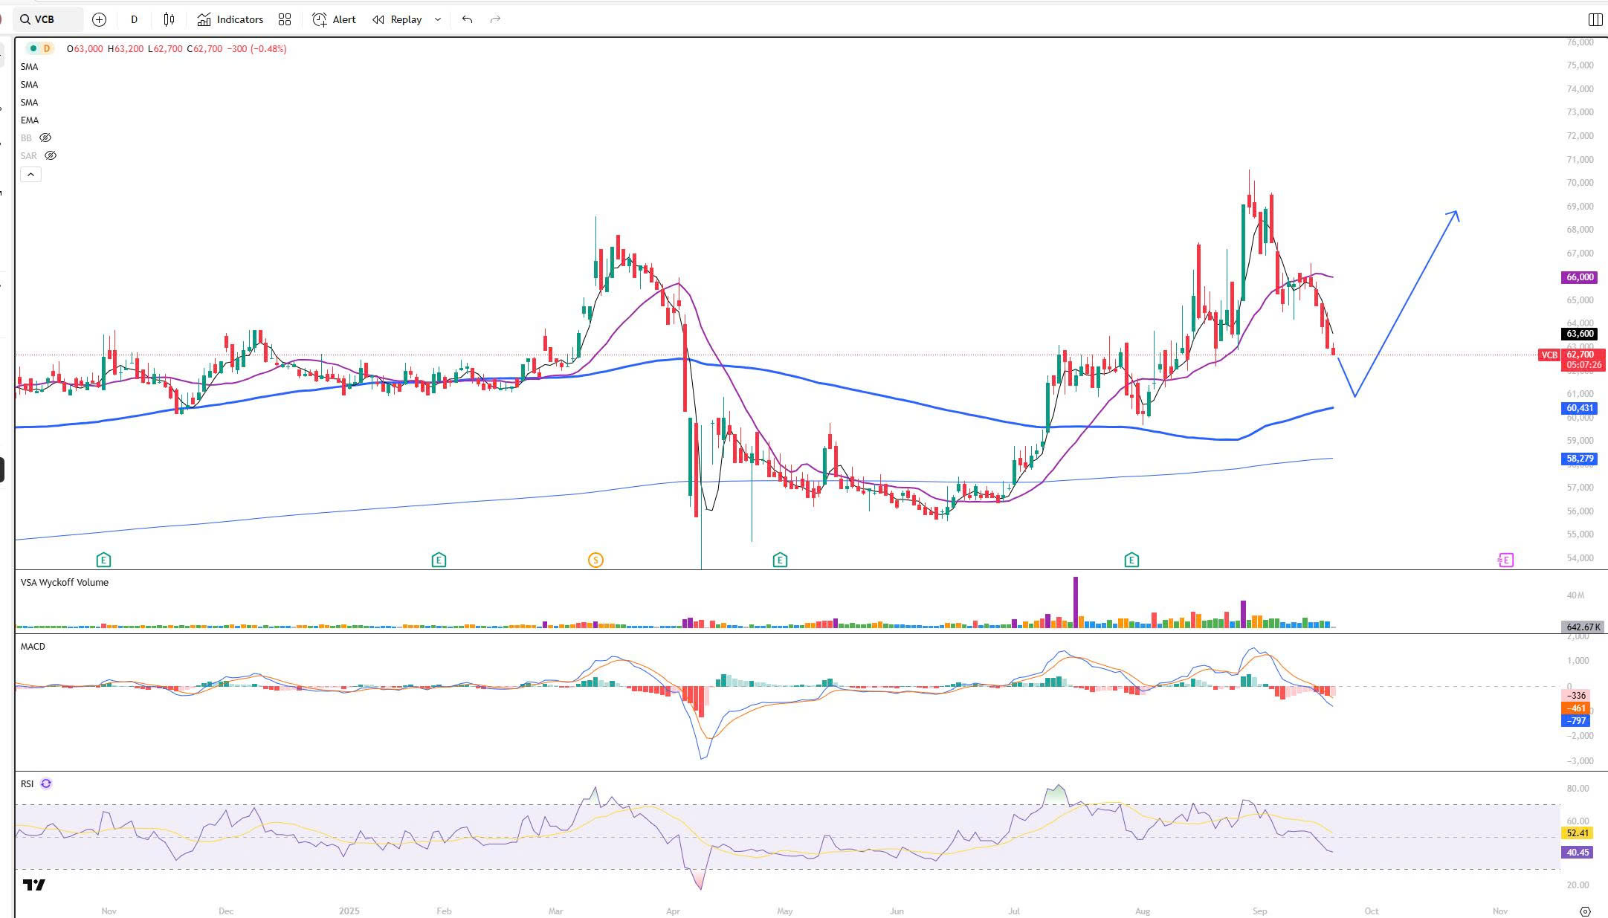Open the indicator templates grid icon
Viewport: 1608px width, 918px height.
pyautogui.click(x=285, y=20)
